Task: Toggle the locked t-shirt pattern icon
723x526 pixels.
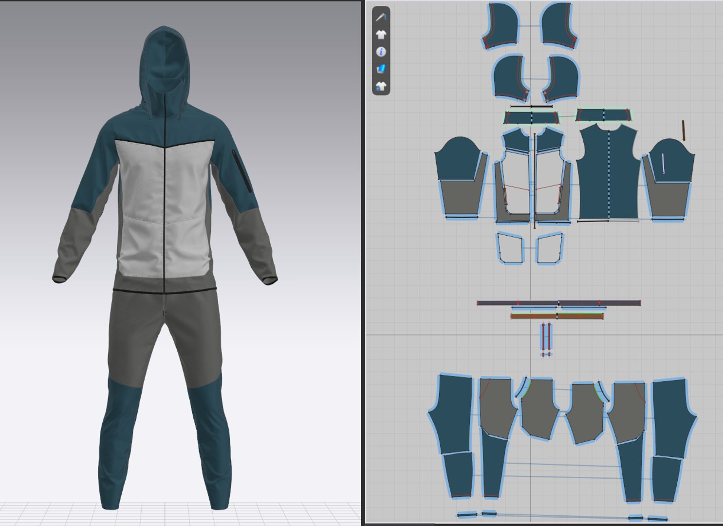Action: coord(381,86)
